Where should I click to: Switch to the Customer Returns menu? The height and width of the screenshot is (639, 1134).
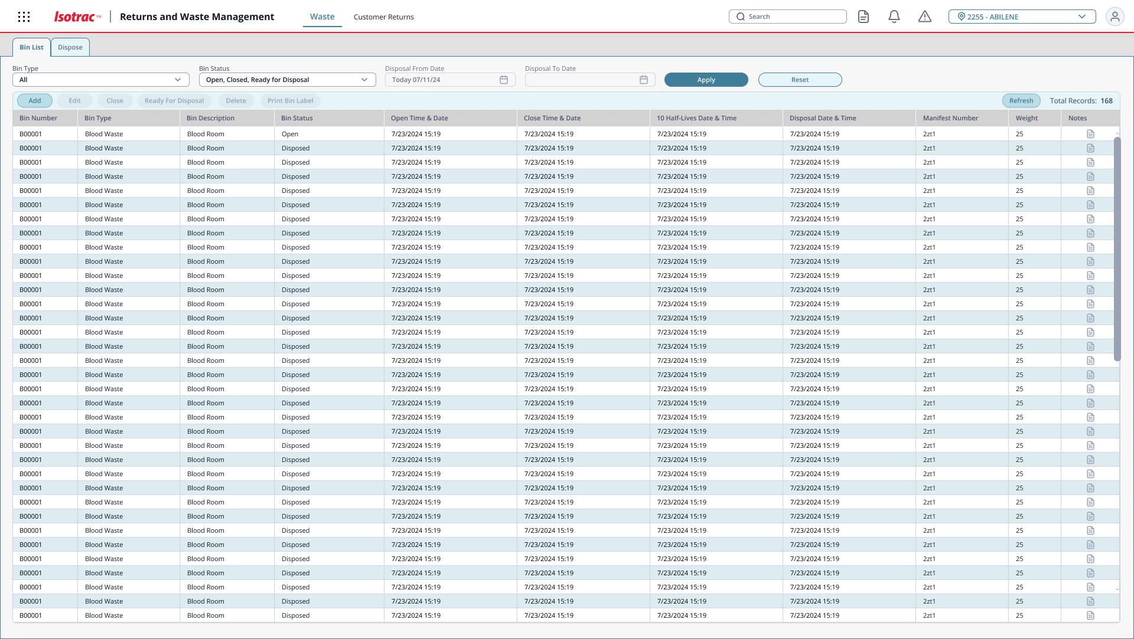click(383, 17)
